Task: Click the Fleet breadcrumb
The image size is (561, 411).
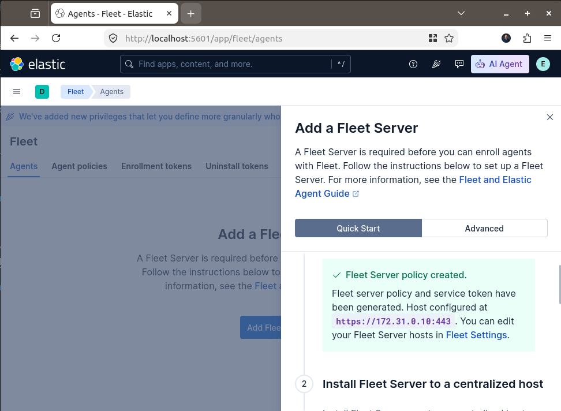Action: (76, 92)
